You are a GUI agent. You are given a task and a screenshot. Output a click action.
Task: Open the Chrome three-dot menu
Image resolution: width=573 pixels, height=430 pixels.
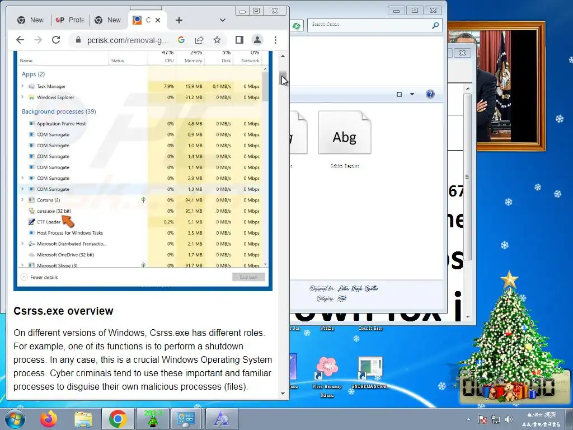point(275,40)
